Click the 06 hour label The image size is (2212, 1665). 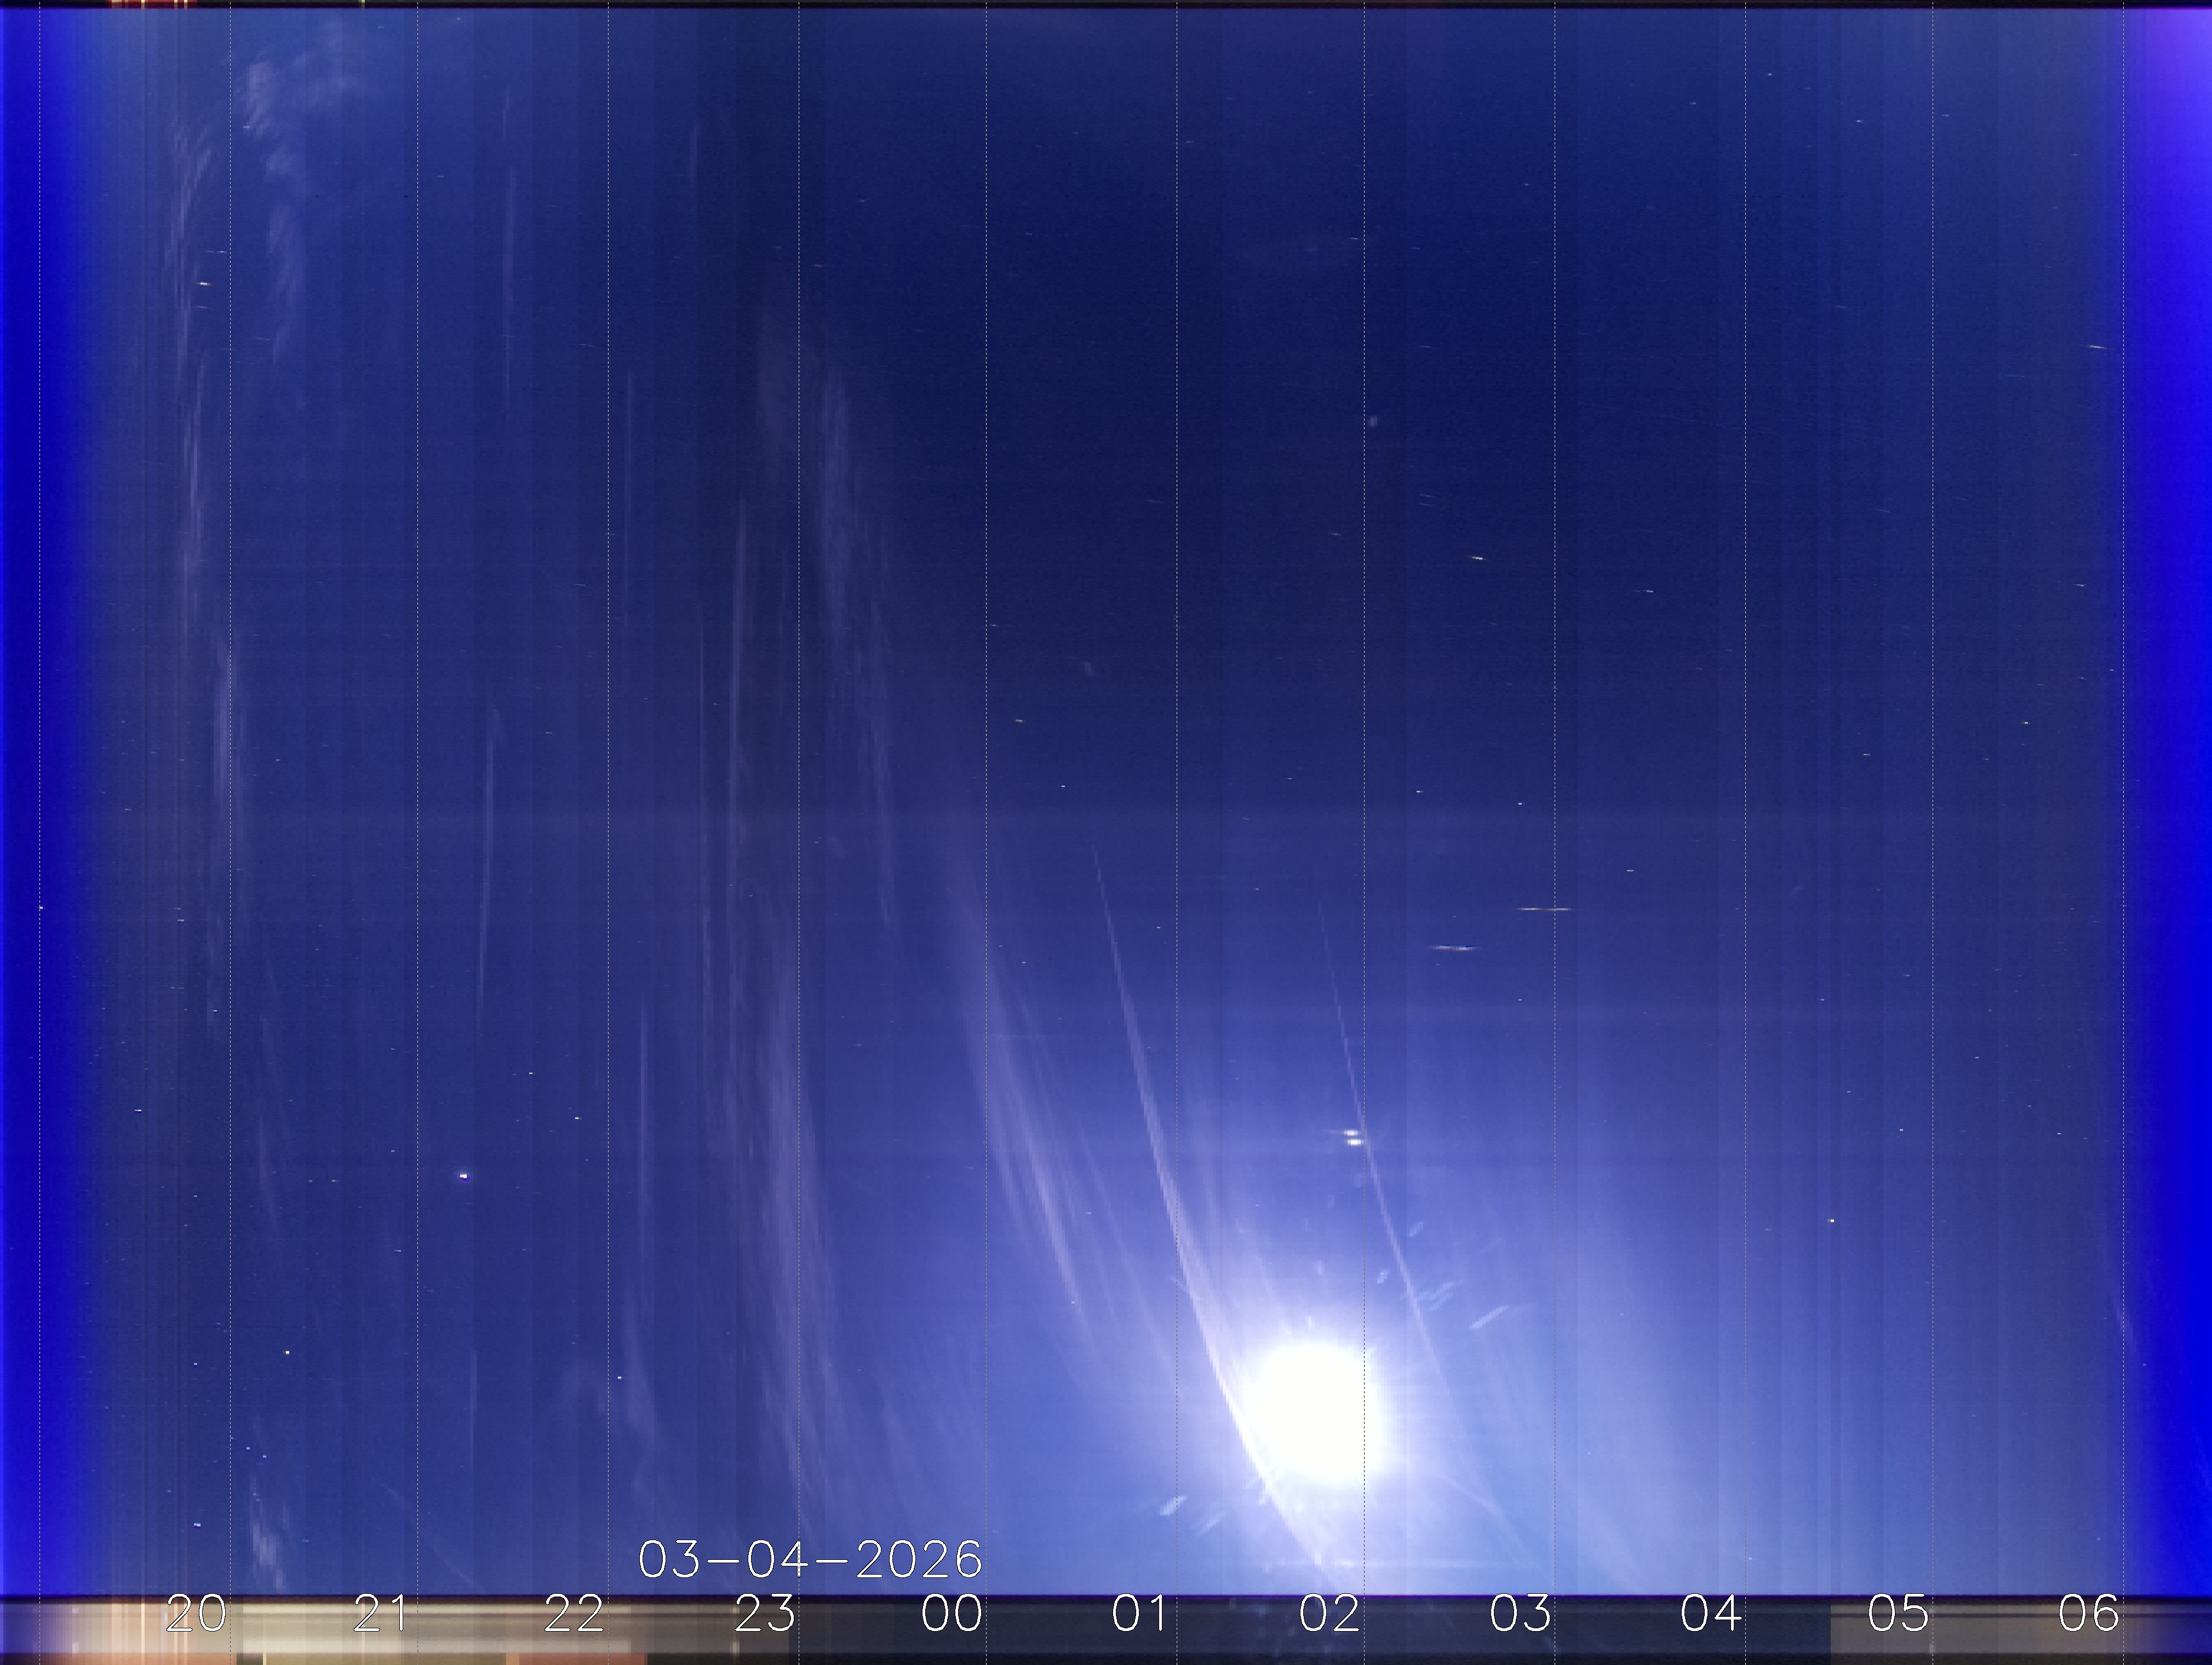pyautogui.click(x=2088, y=1613)
